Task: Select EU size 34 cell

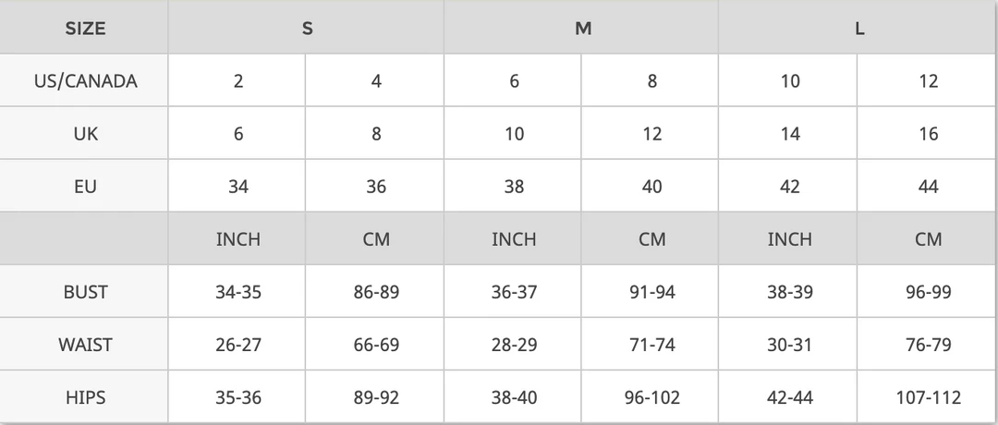Action: tap(238, 187)
